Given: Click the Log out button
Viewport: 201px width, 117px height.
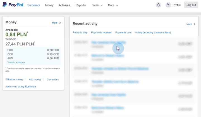Looking at the screenshot, I should (191, 5).
